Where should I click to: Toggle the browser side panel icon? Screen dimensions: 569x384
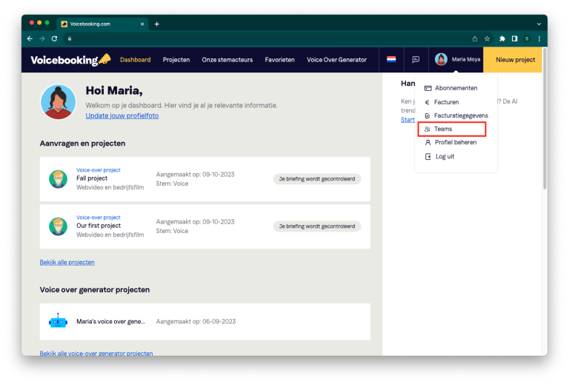point(515,38)
